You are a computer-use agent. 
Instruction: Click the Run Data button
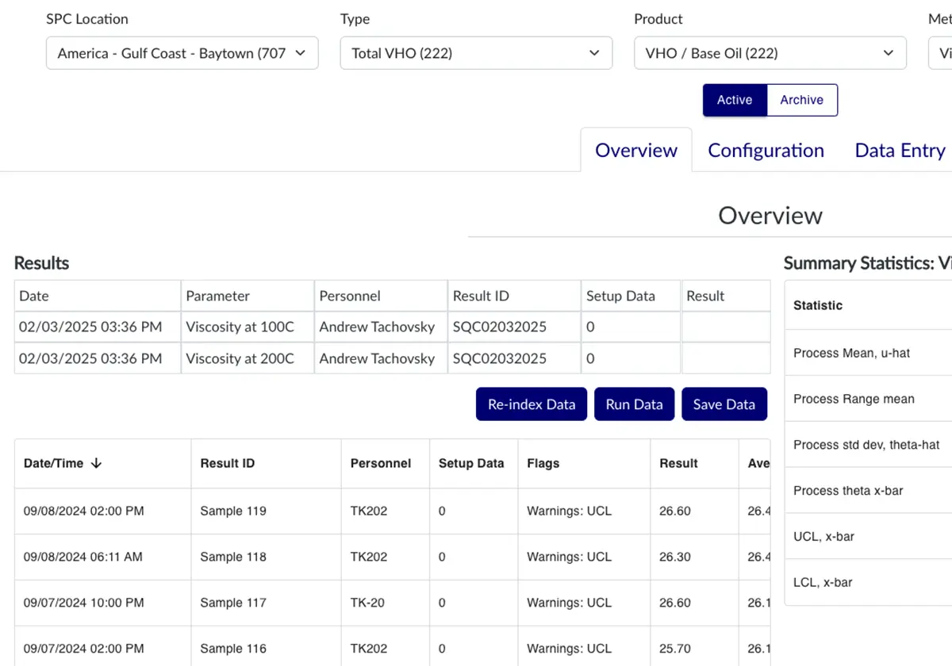(634, 404)
